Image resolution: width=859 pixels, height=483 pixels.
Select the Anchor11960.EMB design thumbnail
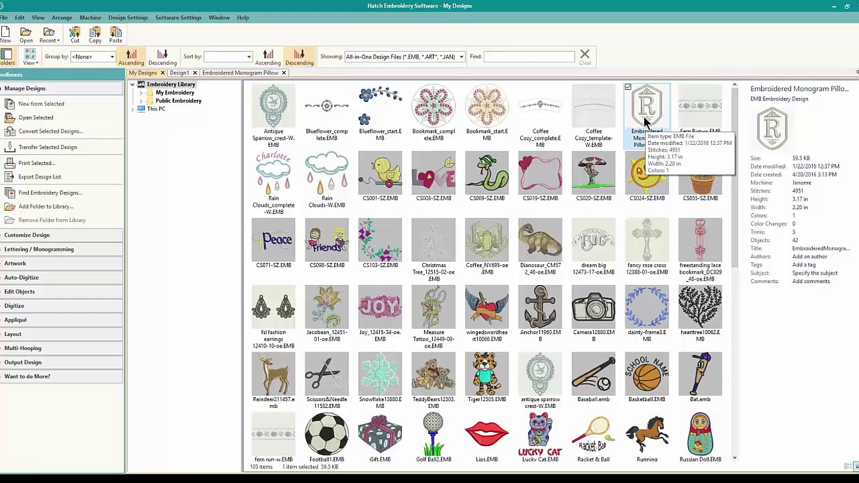click(x=540, y=307)
